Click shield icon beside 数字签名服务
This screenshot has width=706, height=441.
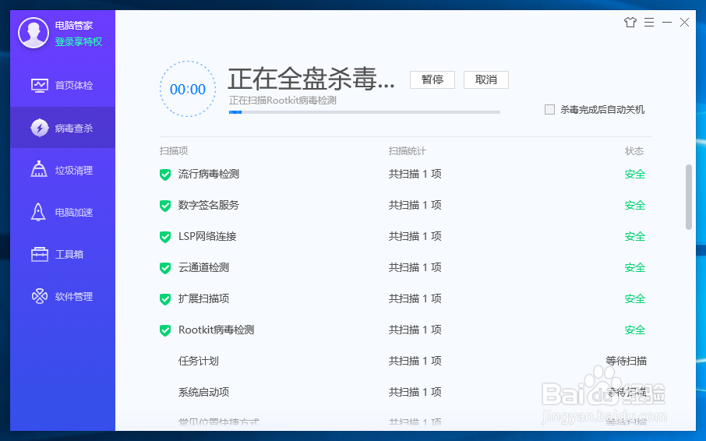pos(165,206)
